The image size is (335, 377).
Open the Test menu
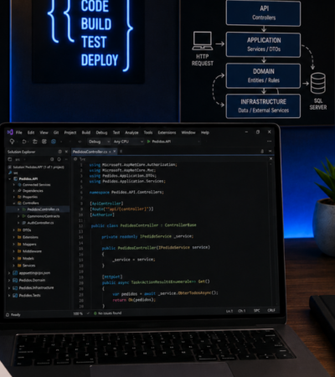click(116, 132)
